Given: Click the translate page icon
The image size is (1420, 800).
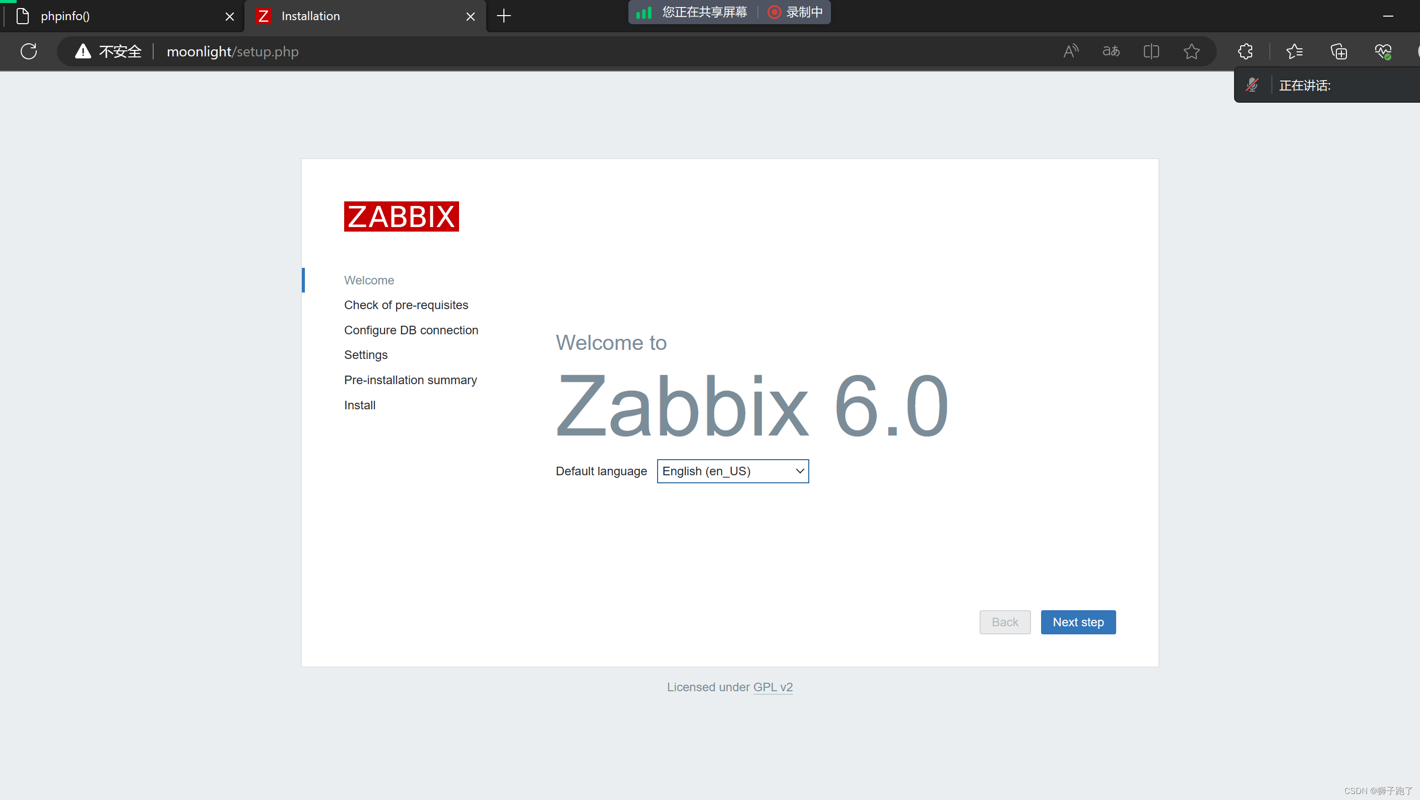Looking at the screenshot, I should click(x=1111, y=51).
